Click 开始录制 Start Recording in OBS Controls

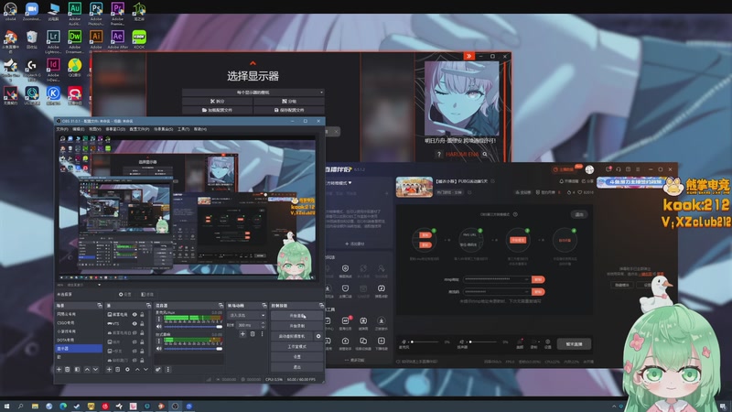point(296,326)
